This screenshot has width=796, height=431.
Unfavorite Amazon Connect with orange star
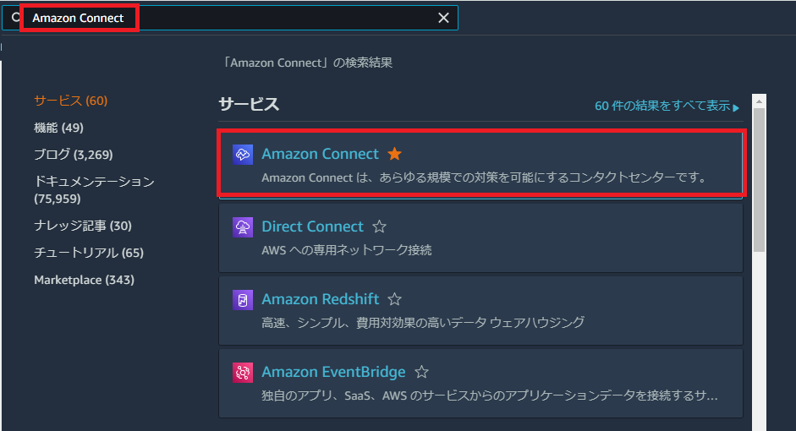pos(394,154)
